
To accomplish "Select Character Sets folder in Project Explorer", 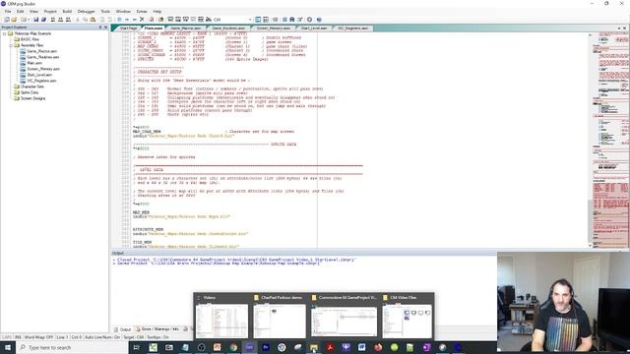I will [x=32, y=87].
